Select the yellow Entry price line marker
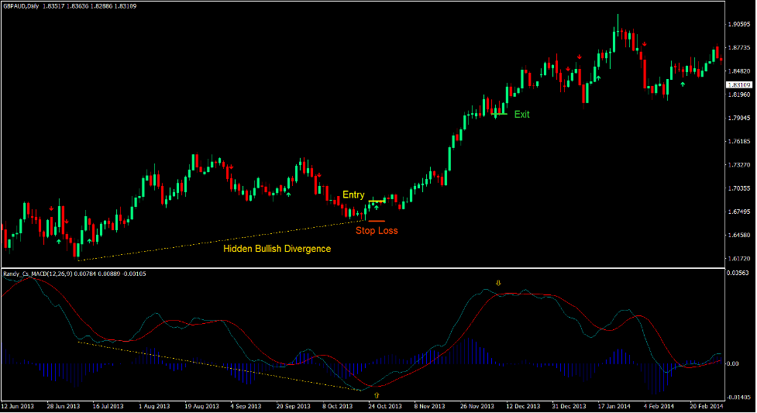 [376, 201]
